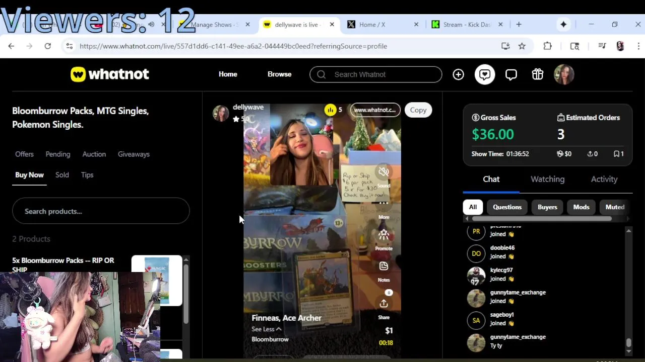Click the install app icon in address bar
Viewport: 645px width, 362px height.
click(505, 46)
